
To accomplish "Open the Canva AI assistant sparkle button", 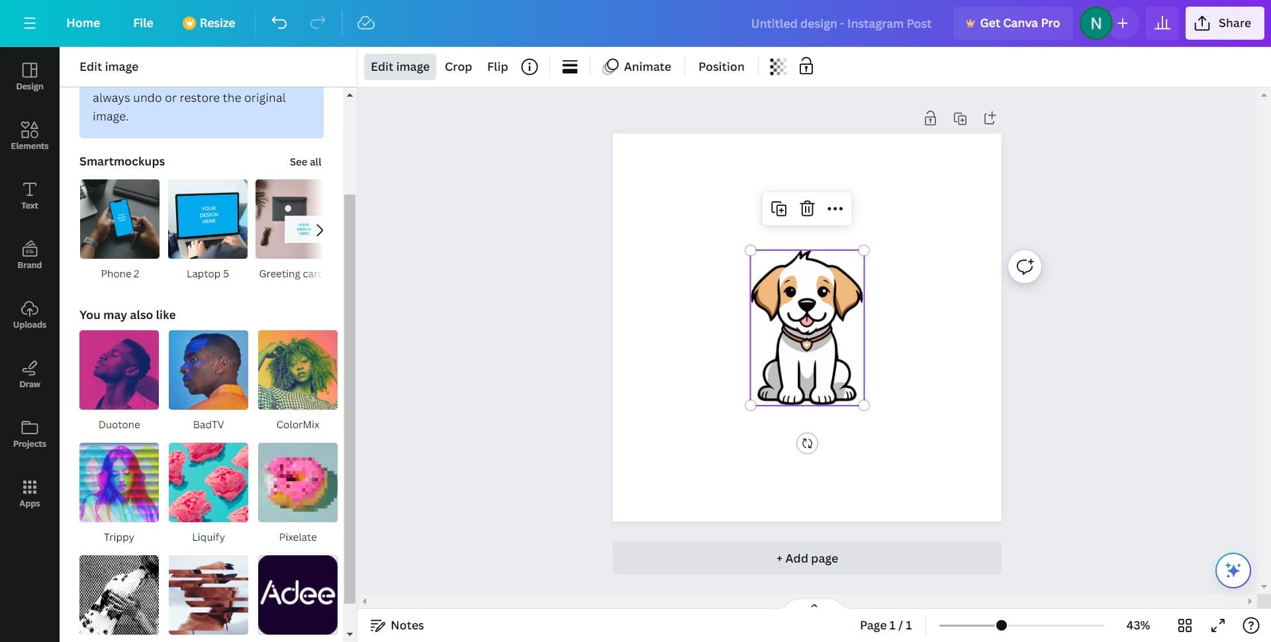I will pyautogui.click(x=1233, y=570).
